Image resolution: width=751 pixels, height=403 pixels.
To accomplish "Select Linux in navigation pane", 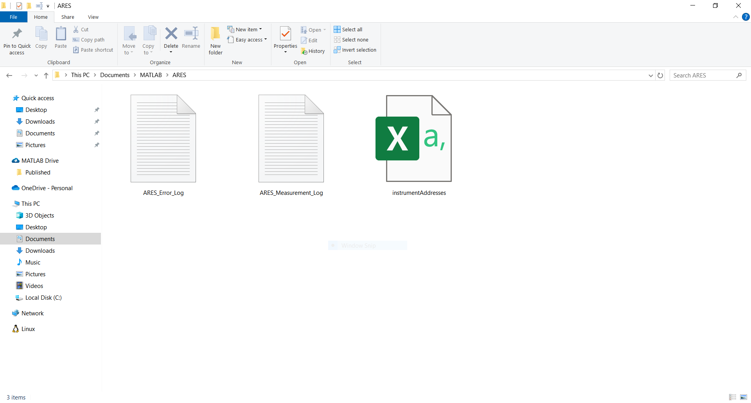I will [28, 329].
